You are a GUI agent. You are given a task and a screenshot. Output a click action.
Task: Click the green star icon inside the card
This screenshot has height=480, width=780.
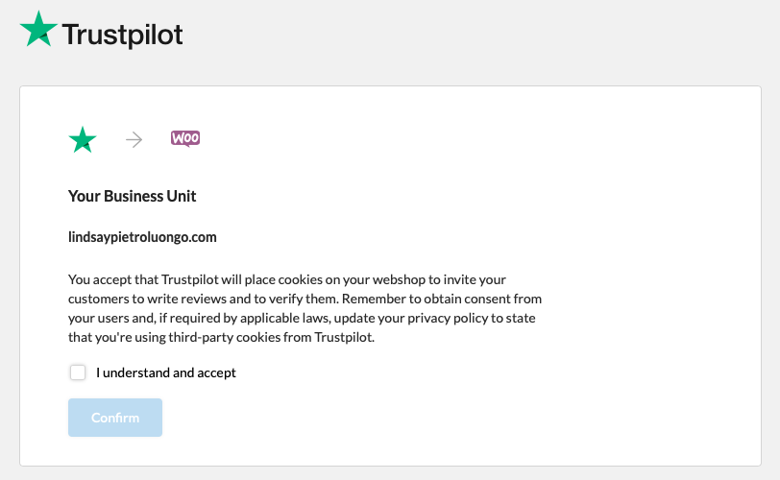coord(83,140)
